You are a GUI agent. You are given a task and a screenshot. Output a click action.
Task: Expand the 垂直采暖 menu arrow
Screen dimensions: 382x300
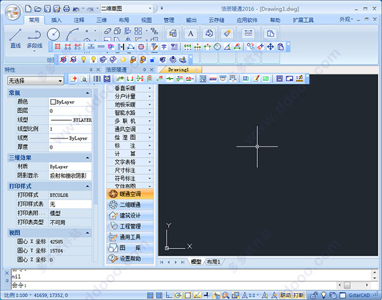coord(150,88)
